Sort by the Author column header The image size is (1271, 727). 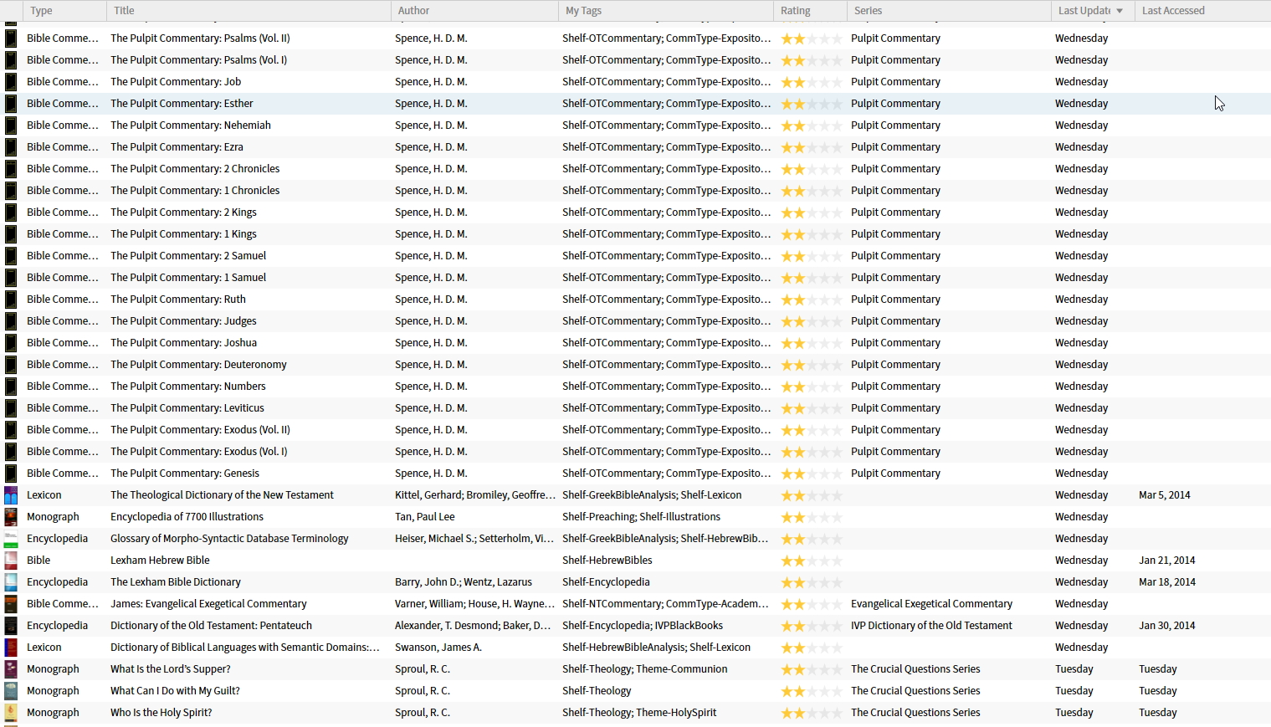click(x=474, y=11)
